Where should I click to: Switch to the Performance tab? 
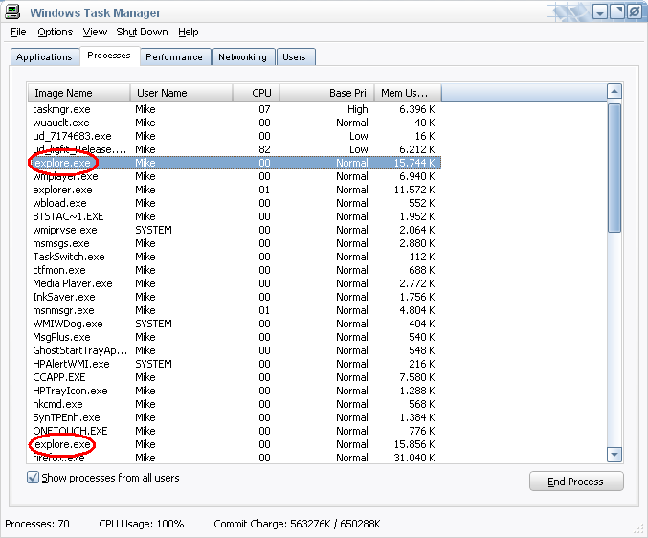coord(174,57)
